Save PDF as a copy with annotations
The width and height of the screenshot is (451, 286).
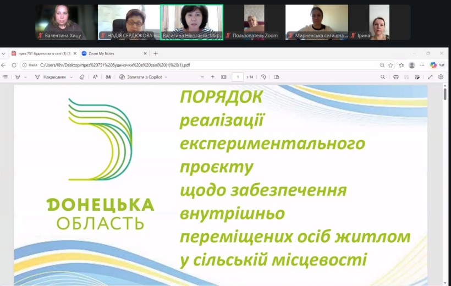[x=417, y=77]
